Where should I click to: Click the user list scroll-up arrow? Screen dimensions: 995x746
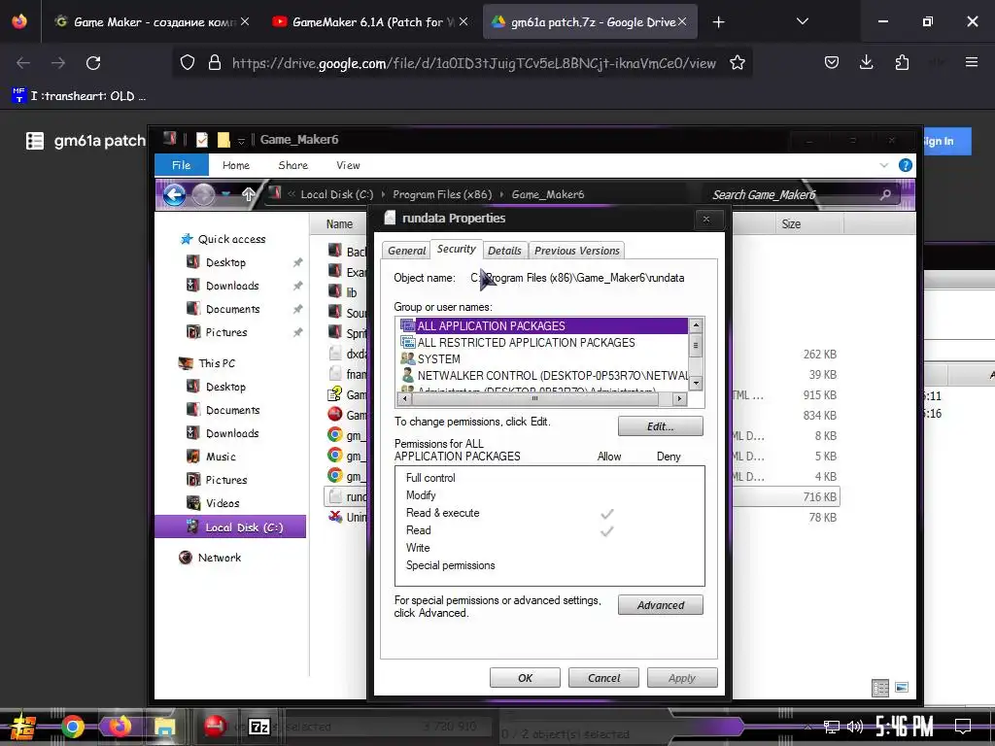point(696,324)
